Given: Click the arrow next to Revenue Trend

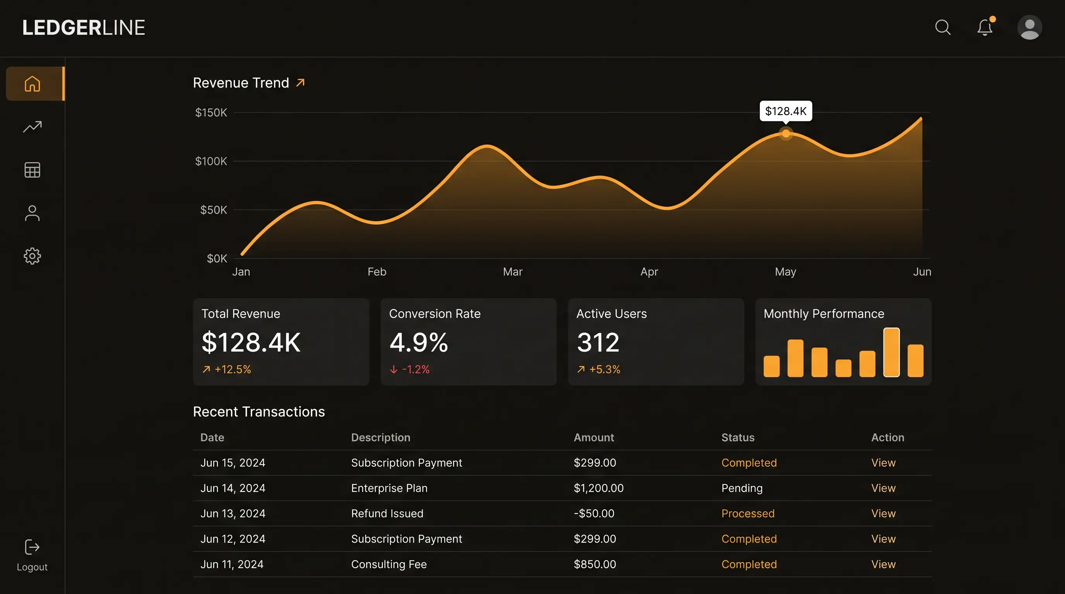Looking at the screenshot, I should (301, 83).
